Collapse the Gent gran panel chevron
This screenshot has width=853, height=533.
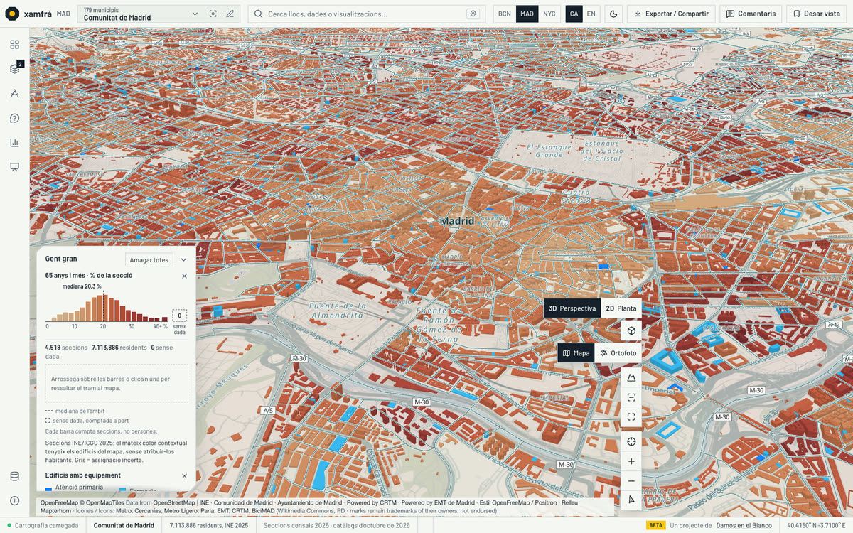(x=183, y=260)
